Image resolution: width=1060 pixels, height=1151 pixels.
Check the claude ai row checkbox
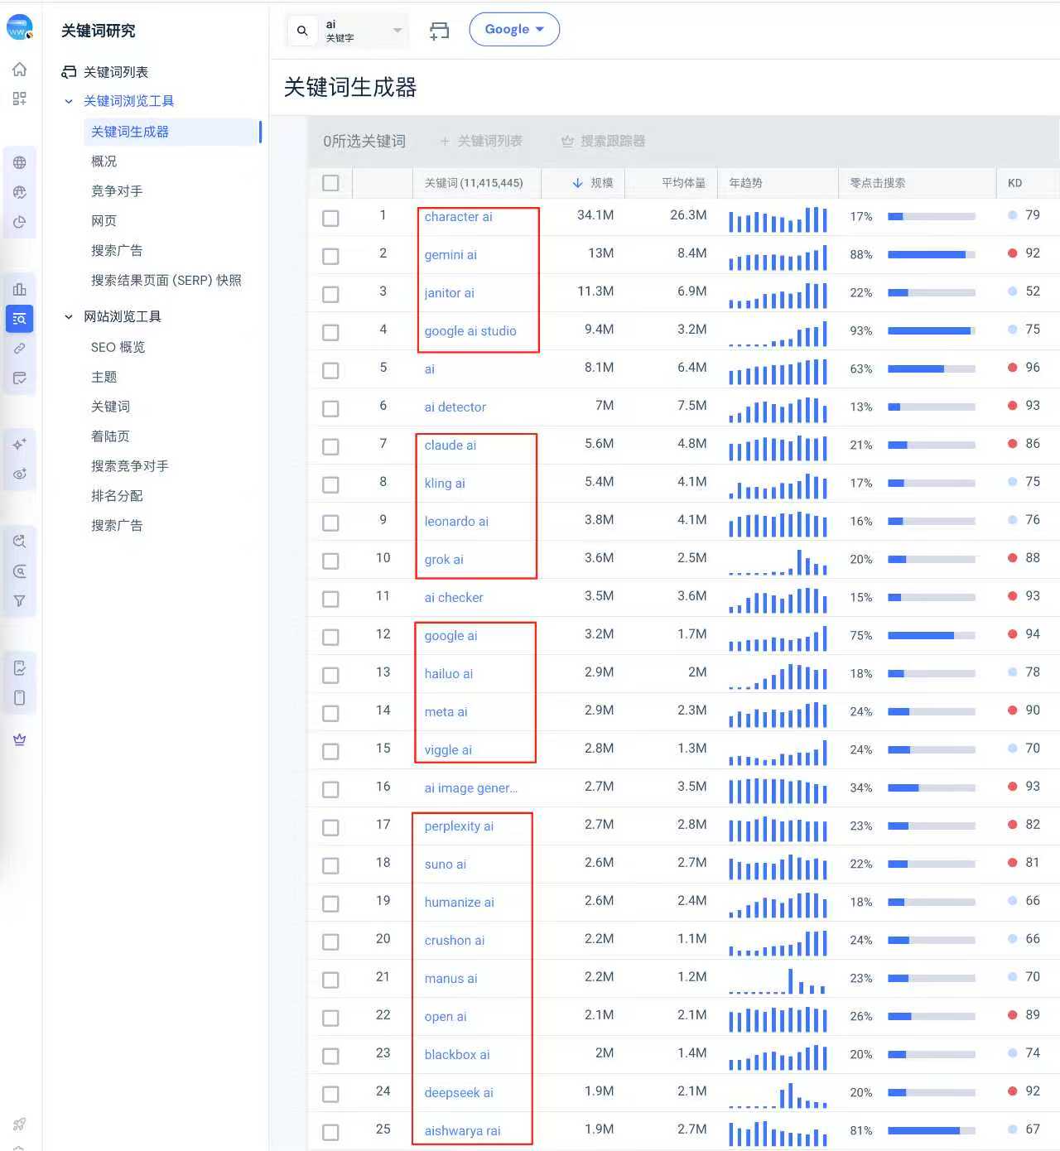tap(330, 446)
